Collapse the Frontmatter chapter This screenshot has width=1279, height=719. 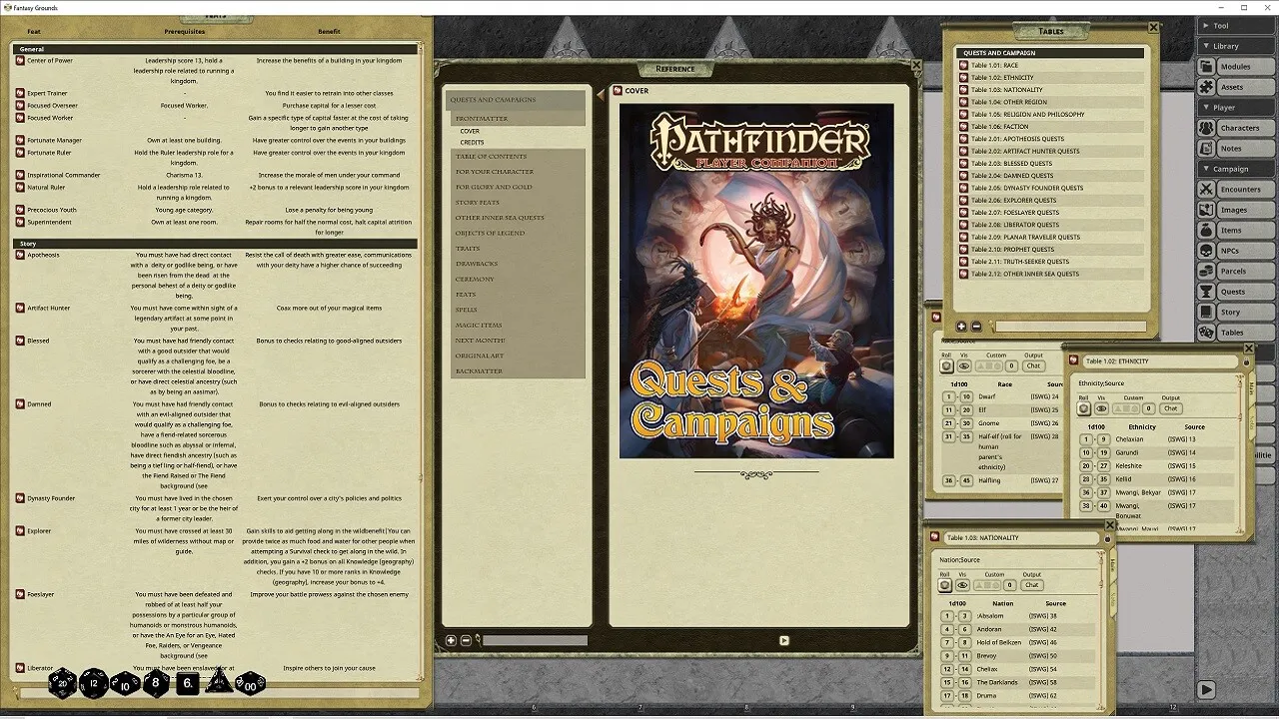(x=517, y=119)
